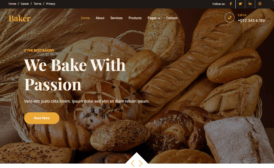Screen dimensions: 274x168
Task: Go to previous carousel slide arrow
Action: tap(133, 163)
